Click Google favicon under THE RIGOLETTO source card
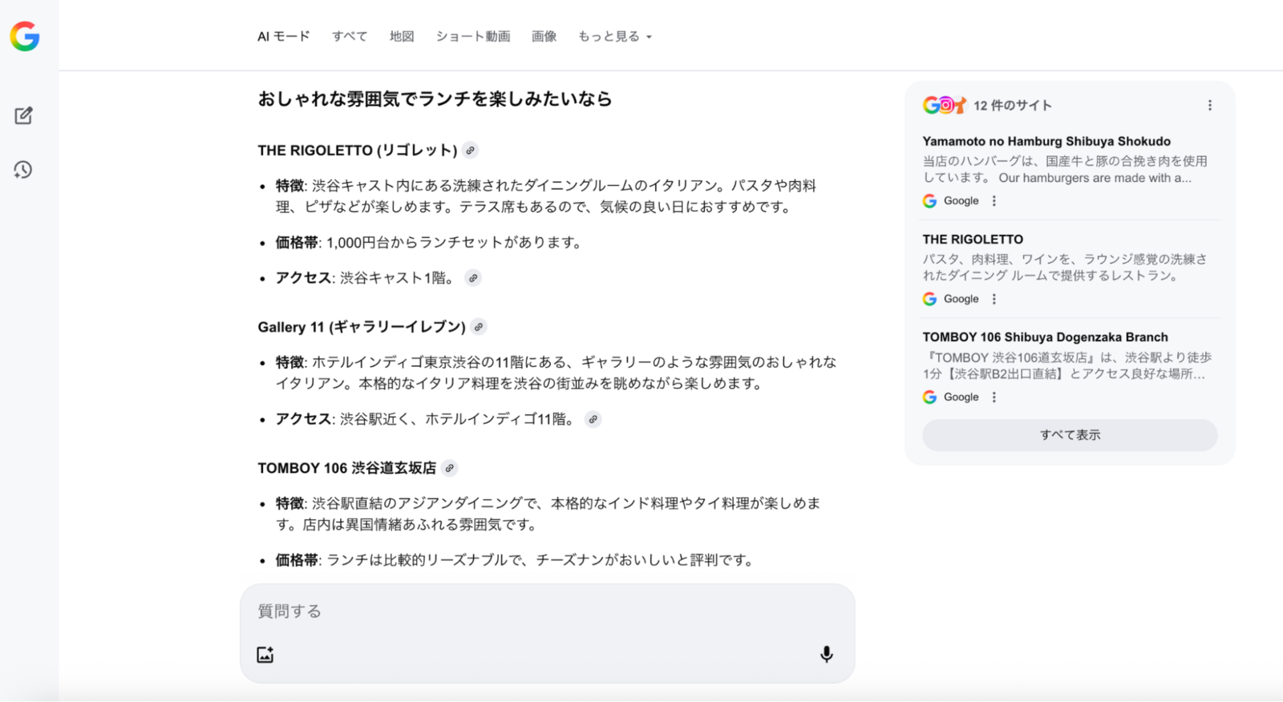The height and width of the screenshot is (702, 1283). pyautogui.click(x=929, y=299)
